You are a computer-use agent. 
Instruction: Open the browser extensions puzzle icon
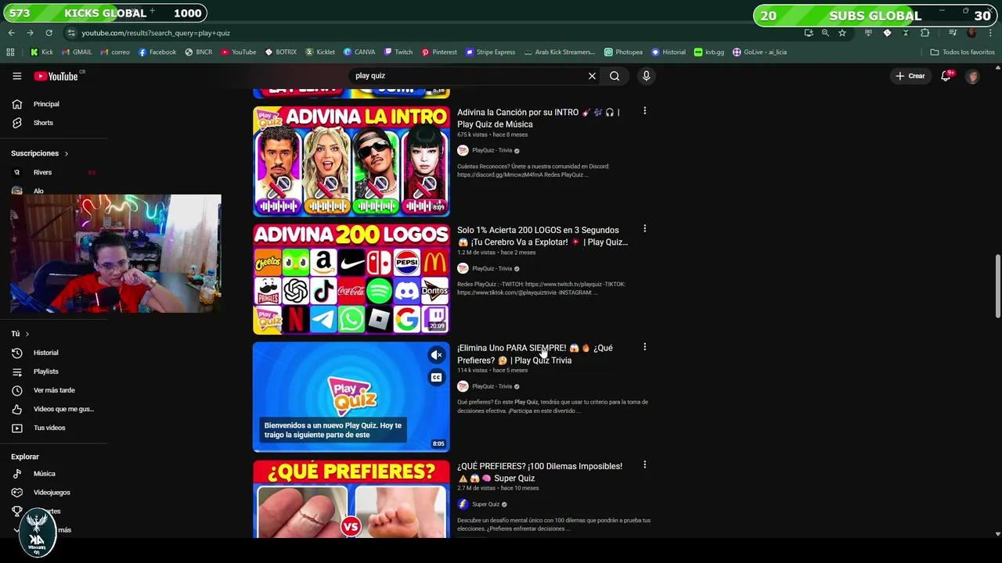(925, 33)
